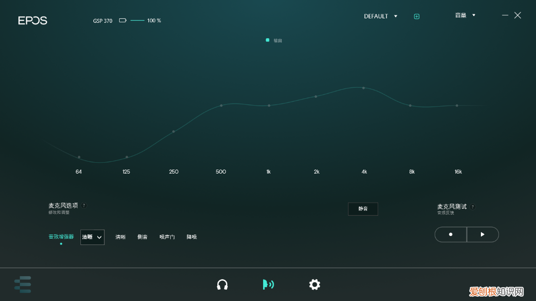Enable the 降噪 noise reduction option
The height and width of the screenshot is (301, 536).
pos(192,237)
